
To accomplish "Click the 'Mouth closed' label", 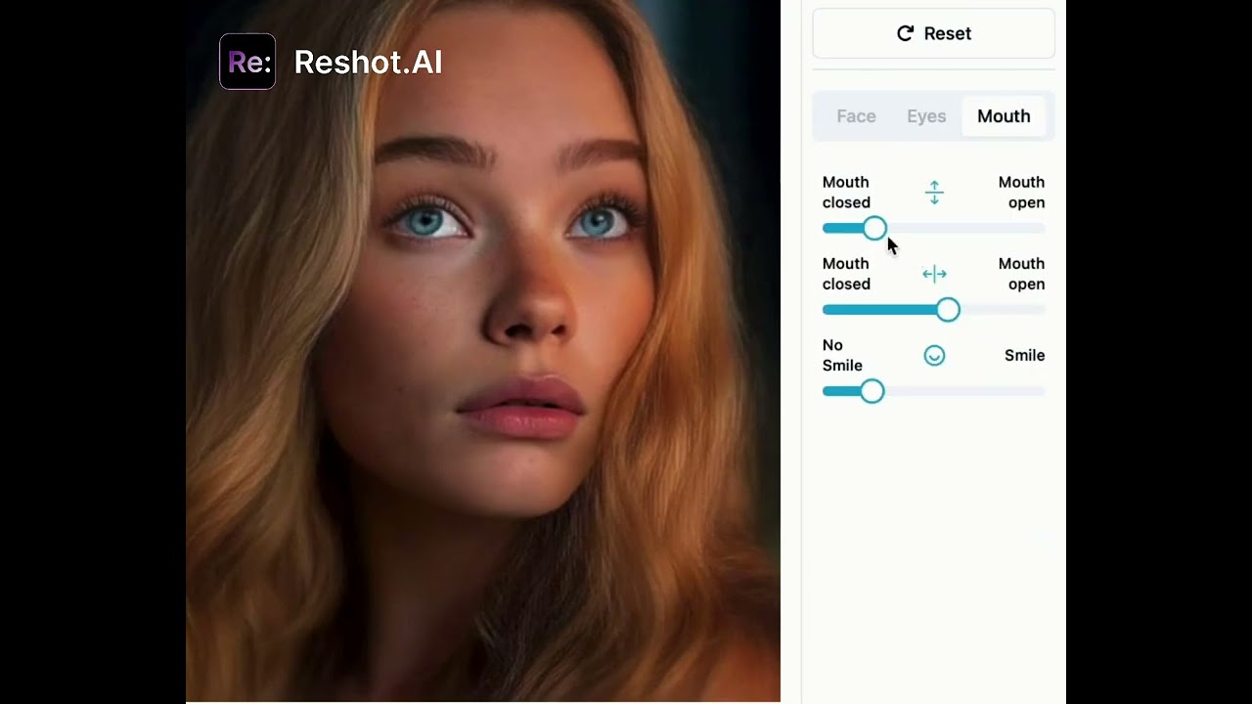I will [x=845, y=192].
